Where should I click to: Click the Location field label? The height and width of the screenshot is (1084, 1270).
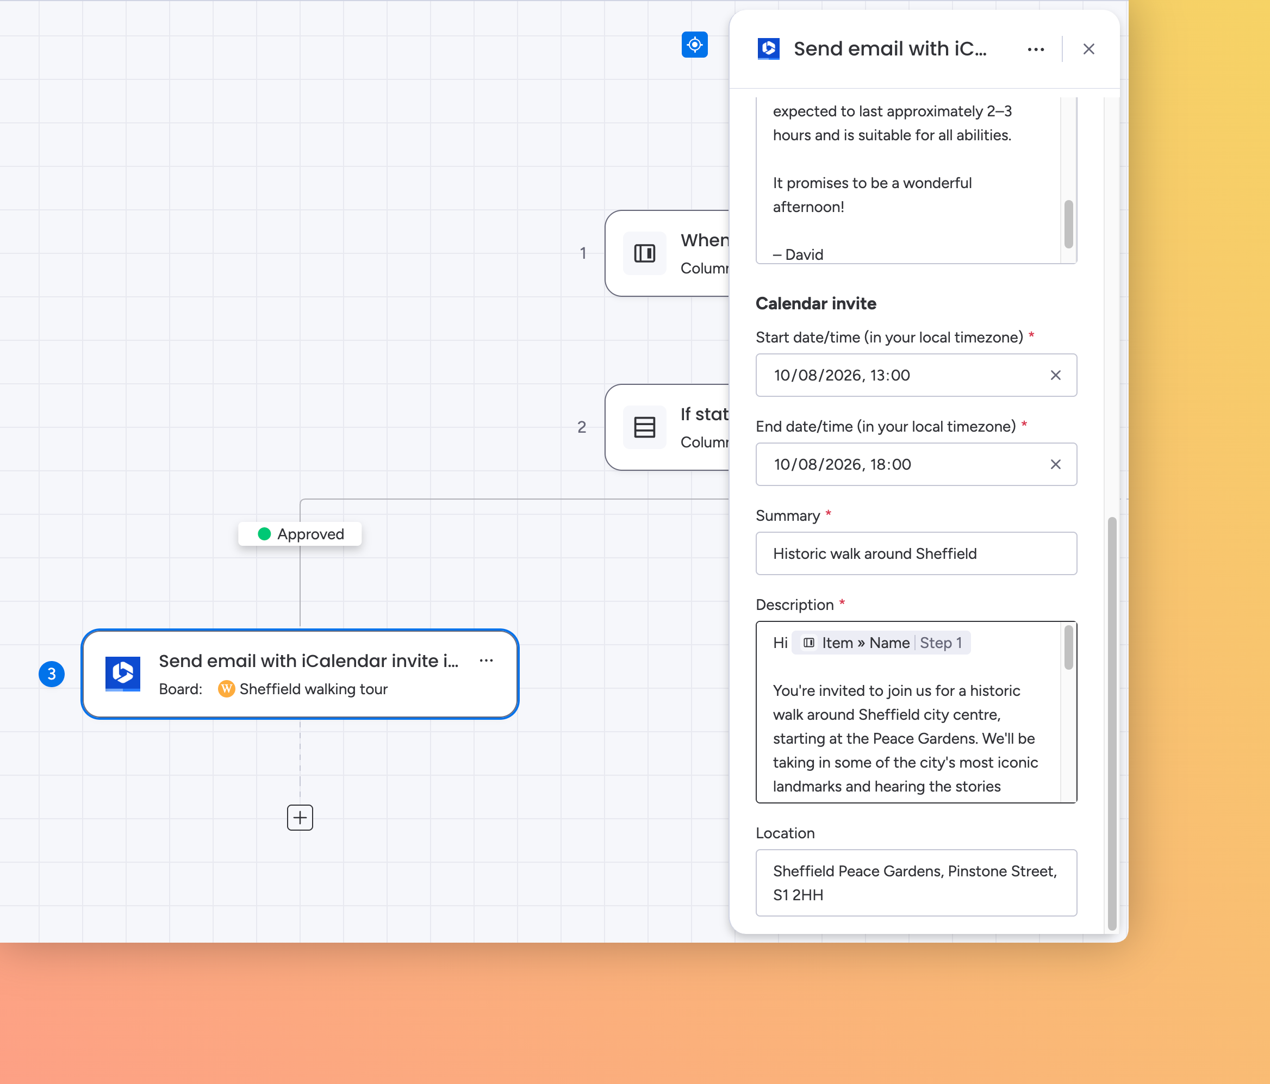[x=785, y=833]
